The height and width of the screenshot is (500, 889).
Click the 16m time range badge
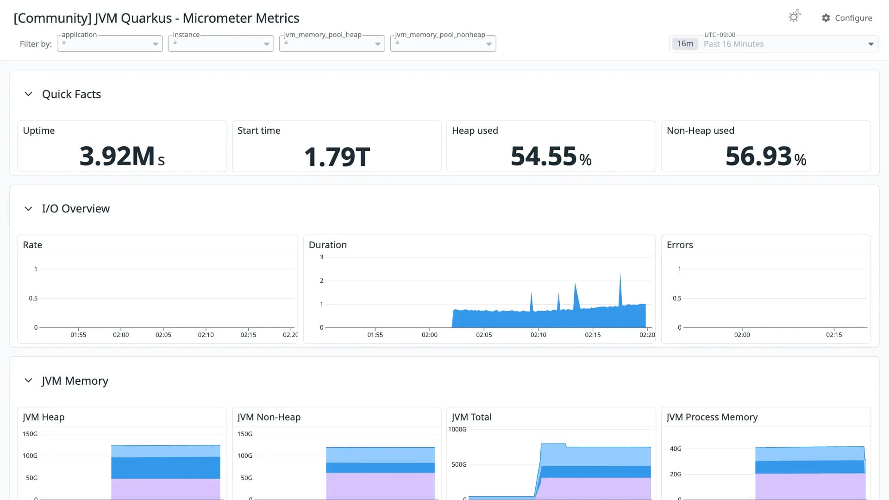(x=685, y=44)
